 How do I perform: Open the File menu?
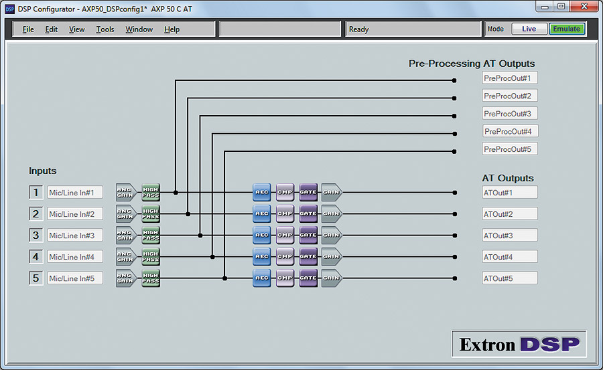point(28,29)
